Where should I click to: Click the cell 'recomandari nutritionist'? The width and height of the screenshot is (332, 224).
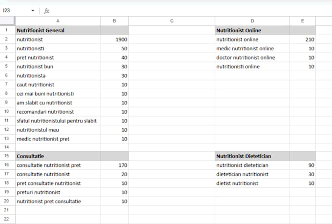tap(58, 112)
